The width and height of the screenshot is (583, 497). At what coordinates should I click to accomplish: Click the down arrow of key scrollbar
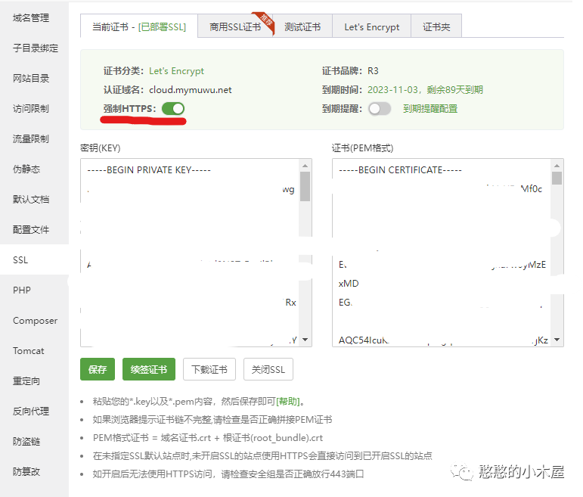(x=305, y=339)
